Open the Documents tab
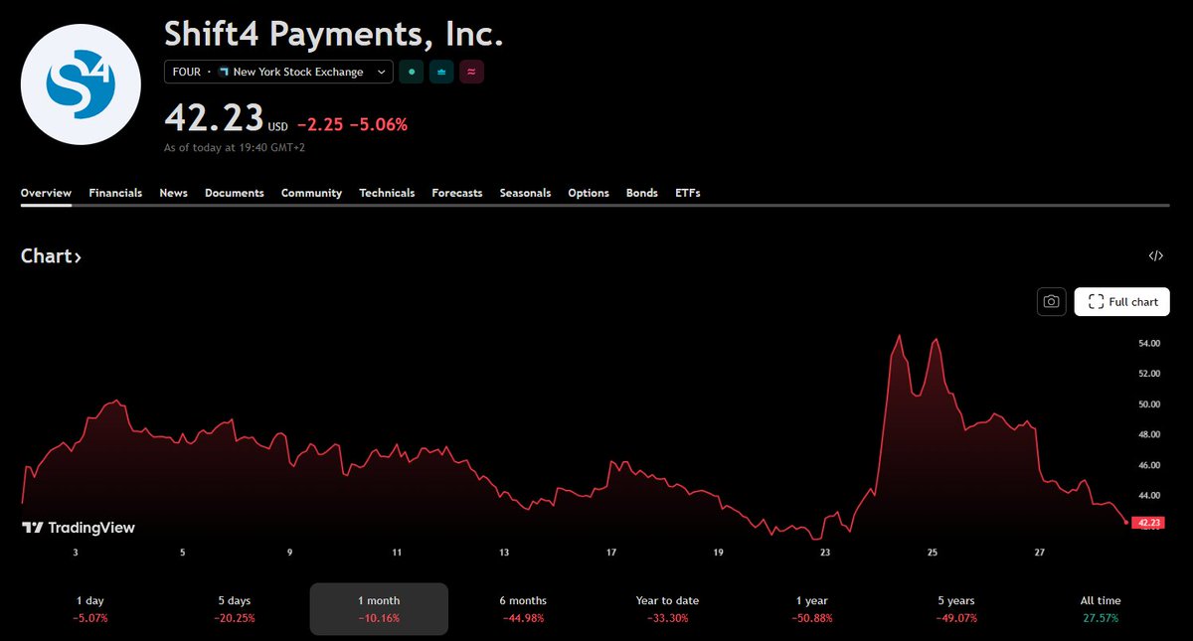Viewport: 1193px width, 641px height. coord(235,193)
